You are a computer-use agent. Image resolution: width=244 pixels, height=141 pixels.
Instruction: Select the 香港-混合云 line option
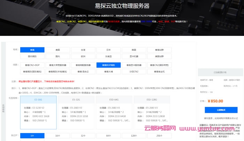[83, 71]
